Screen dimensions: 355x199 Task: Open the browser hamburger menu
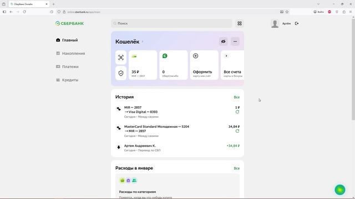point(351,12)
